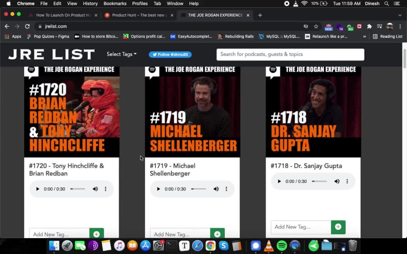Open Spotlight search in the menu bar

click(387, 4)
